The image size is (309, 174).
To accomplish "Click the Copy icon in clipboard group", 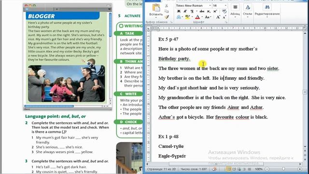I will (x=167, y=12).
